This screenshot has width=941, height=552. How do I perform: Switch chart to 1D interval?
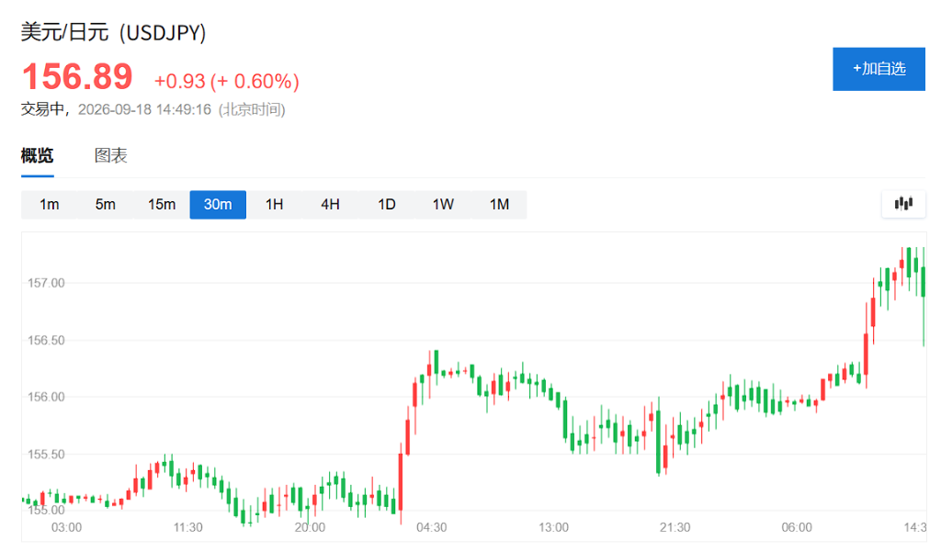tap(387, 205)
